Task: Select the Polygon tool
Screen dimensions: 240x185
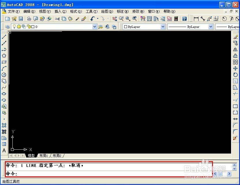Action: pos(4,56)
